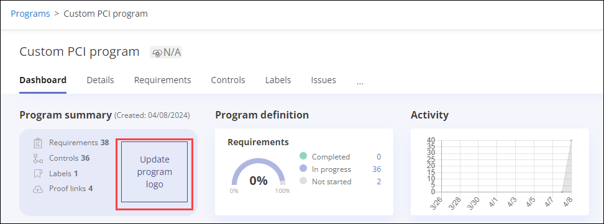Click the purple In progress legend dot
The image size is (604, 224).
[303, 169]
